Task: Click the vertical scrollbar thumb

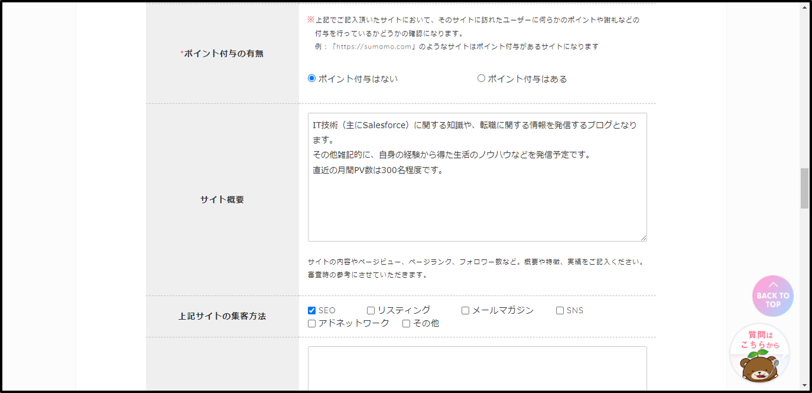Action: pyautogui.click(x=804, y=188)
